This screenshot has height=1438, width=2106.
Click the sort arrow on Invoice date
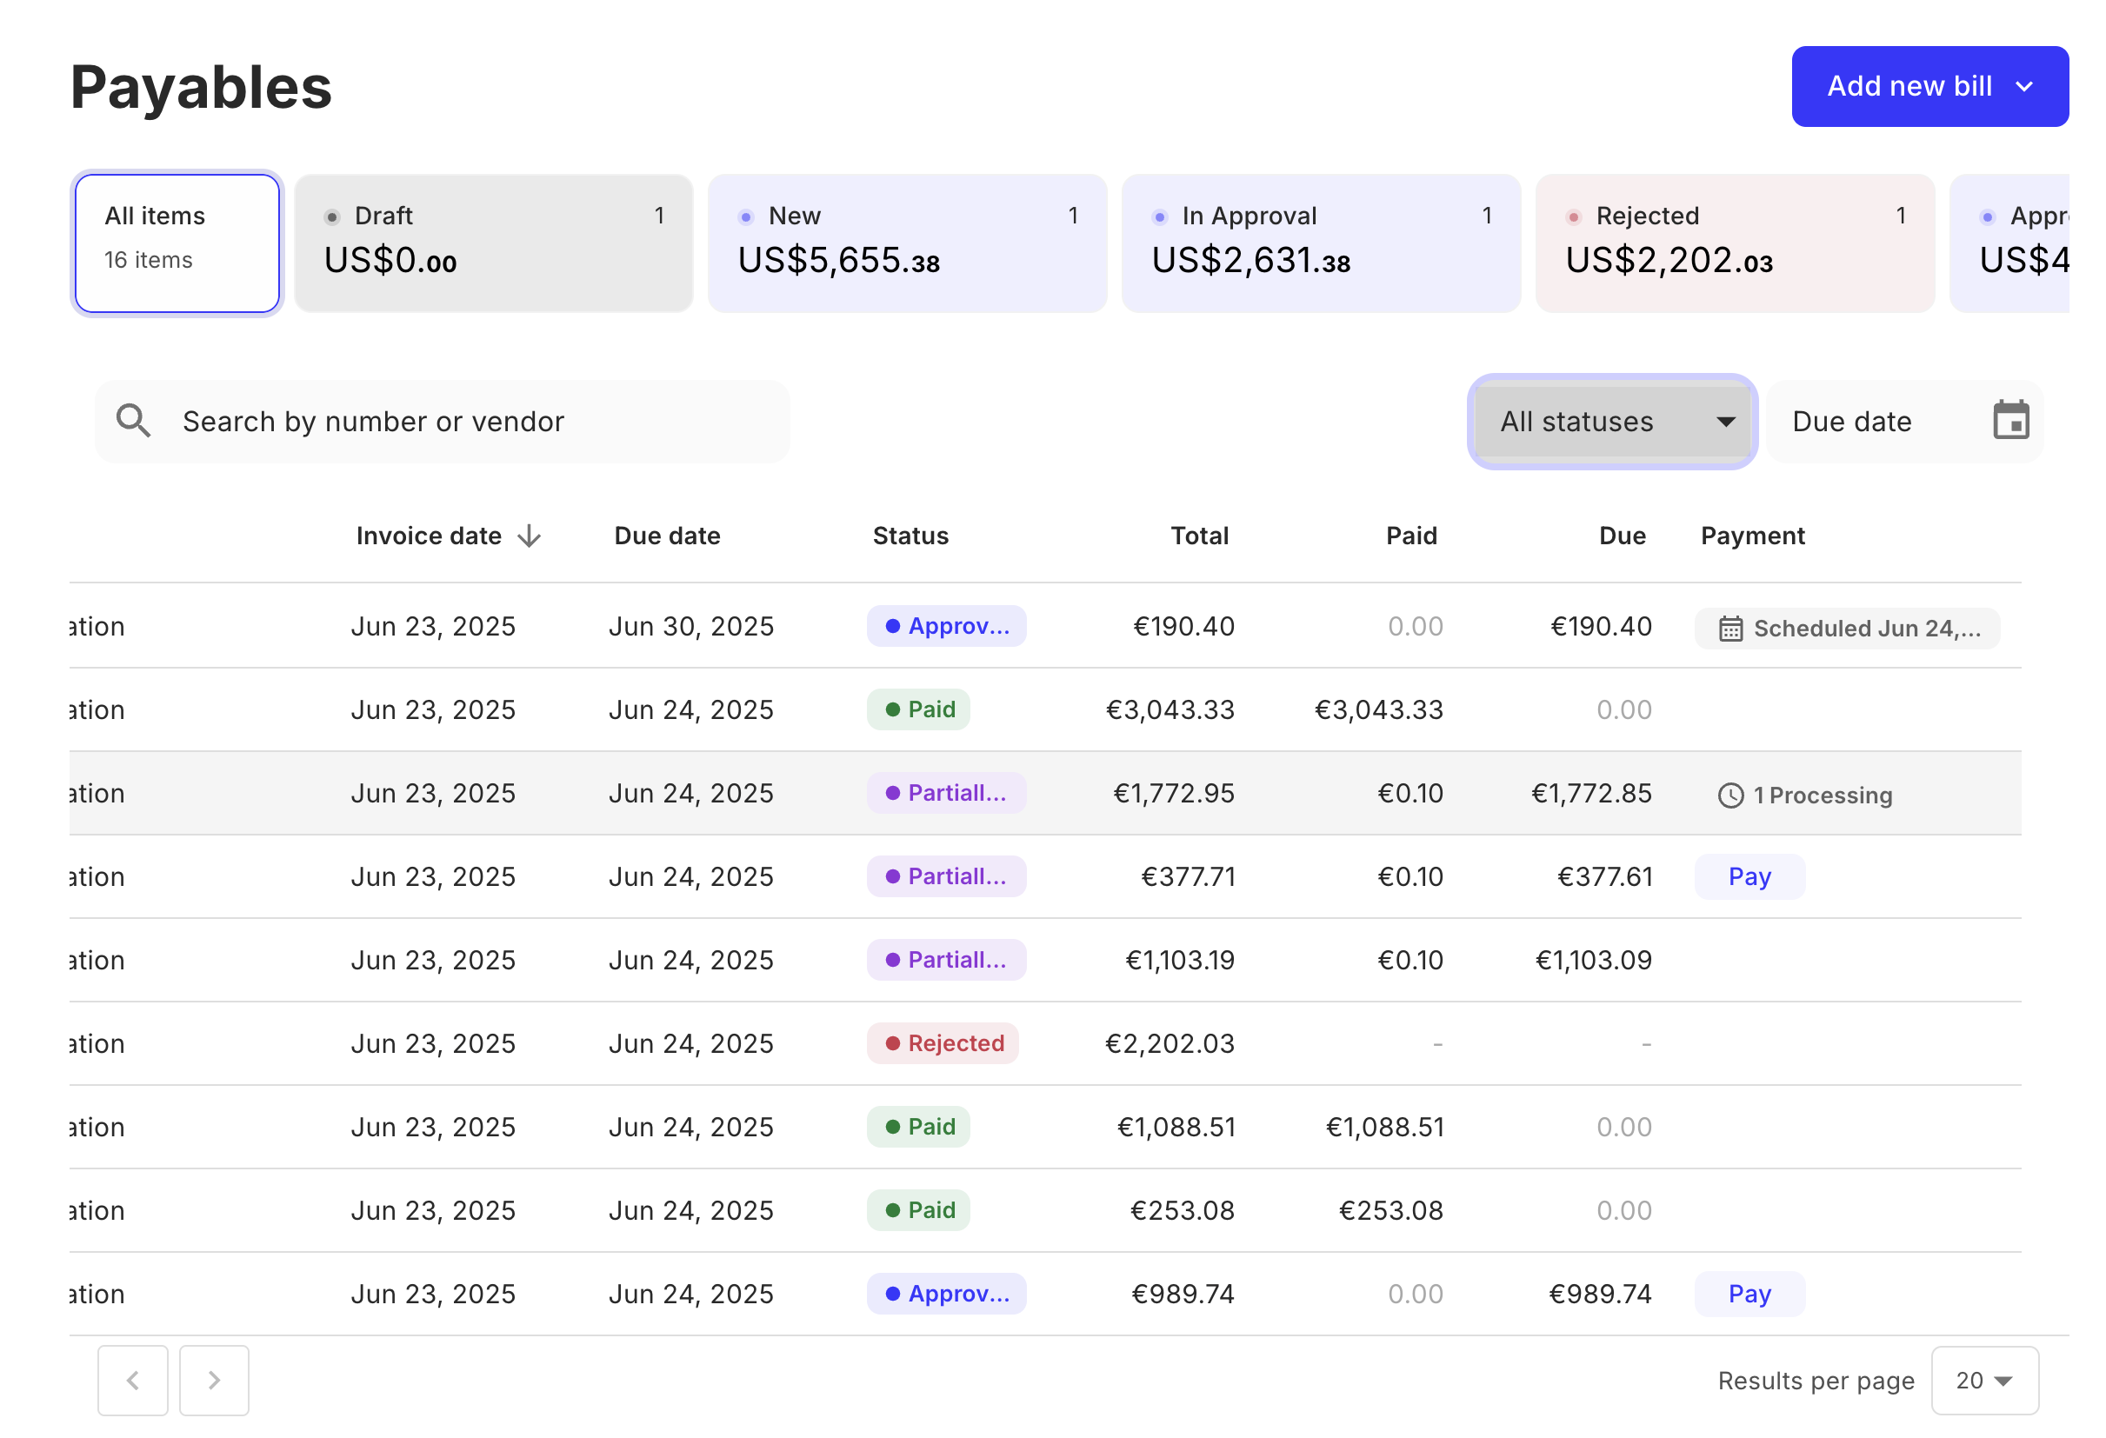pos(529,536)
